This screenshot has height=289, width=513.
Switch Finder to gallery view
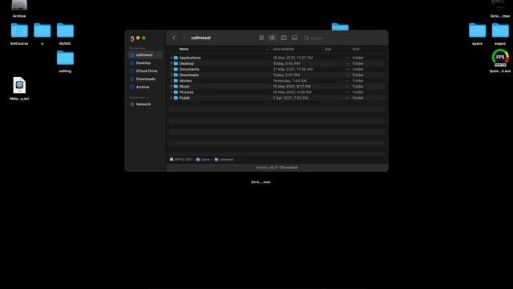294,38
